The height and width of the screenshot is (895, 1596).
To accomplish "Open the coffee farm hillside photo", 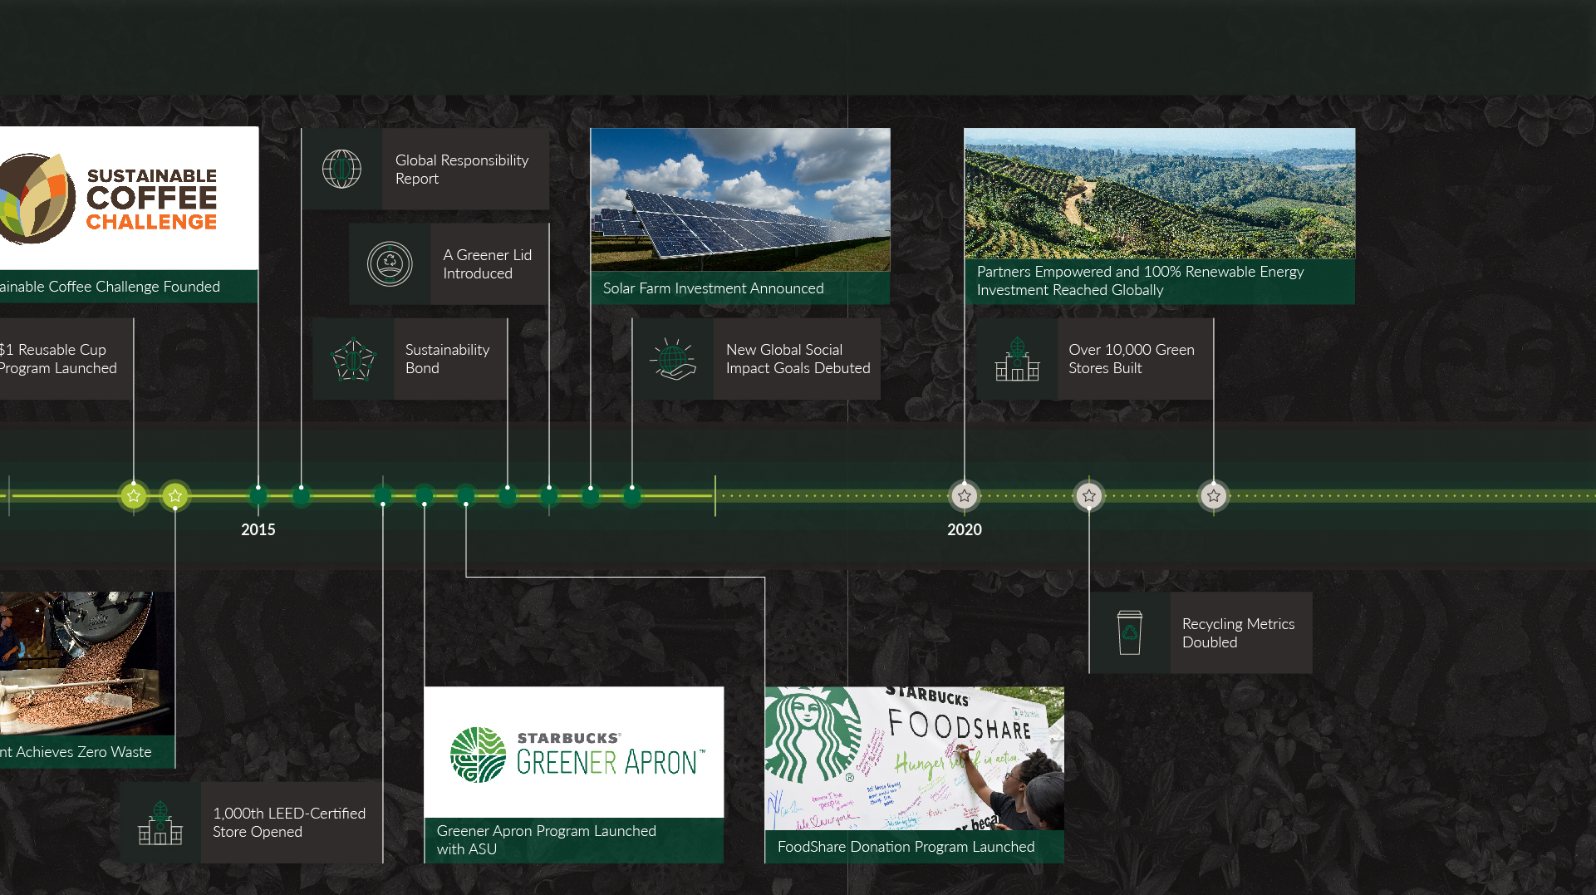I will 1160,194.
